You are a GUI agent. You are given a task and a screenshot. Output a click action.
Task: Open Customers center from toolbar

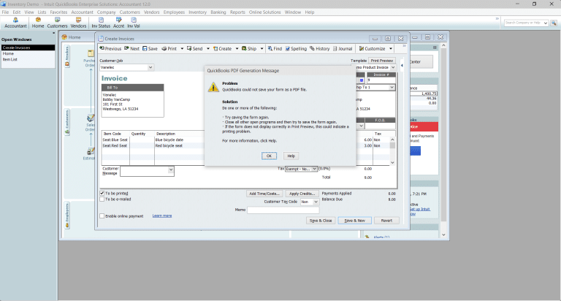[x=57, y=23]
